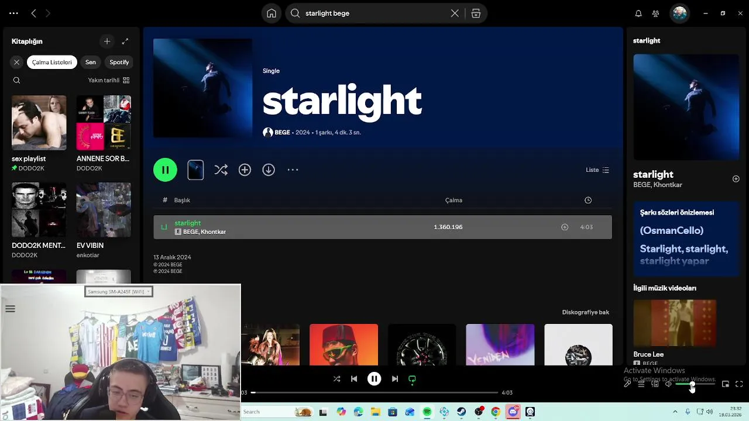Open BEGE artist link under the title
The image size is (749, 421).
(x=282, y=133)
